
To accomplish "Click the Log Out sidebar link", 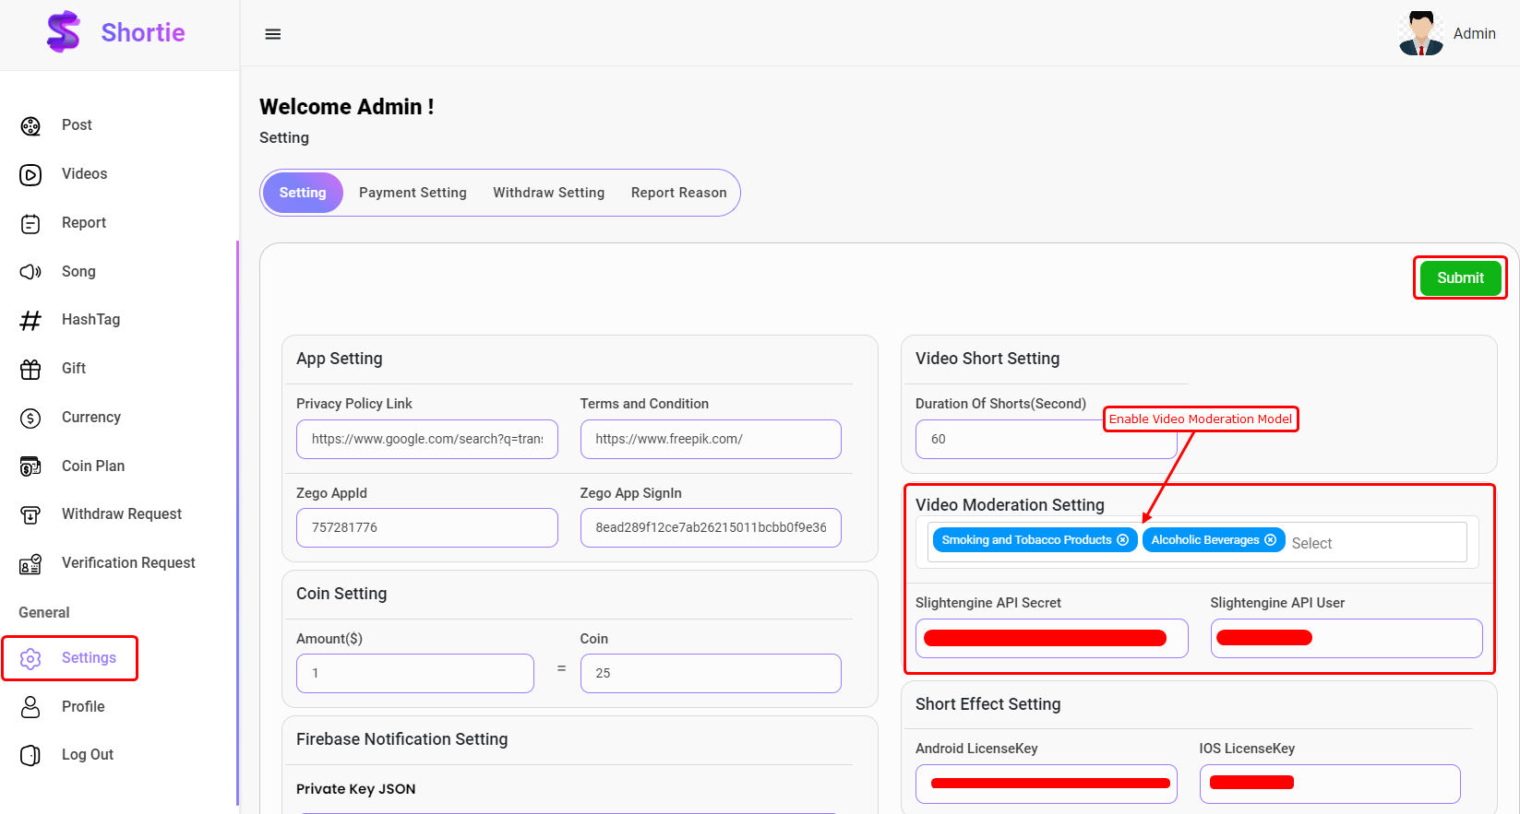I will (88, 755).
